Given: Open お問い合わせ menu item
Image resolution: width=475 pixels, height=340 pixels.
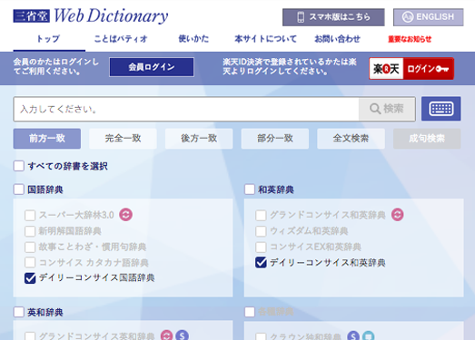Looking at the screenshot, I should coord(337,39).
